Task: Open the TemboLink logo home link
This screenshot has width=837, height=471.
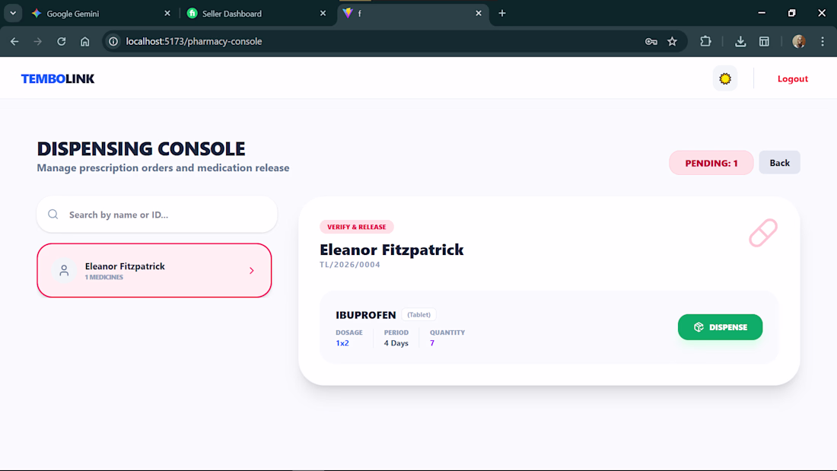Action: tap(58, 78)
